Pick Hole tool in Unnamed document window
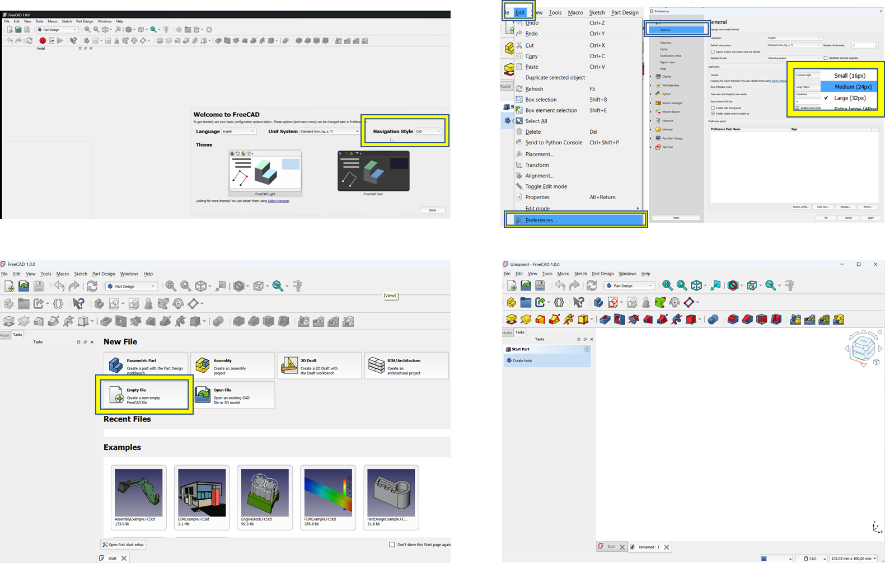 tap(619, 320)
